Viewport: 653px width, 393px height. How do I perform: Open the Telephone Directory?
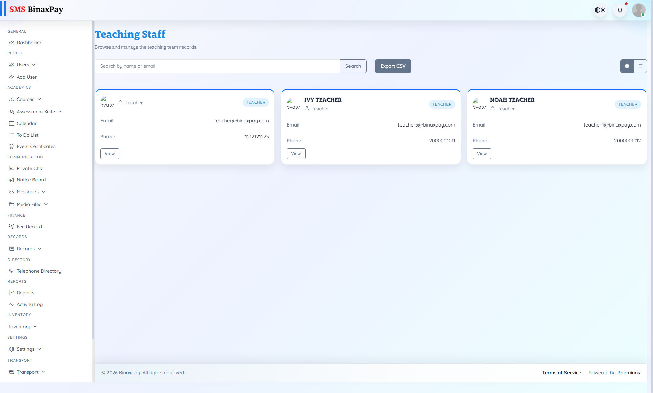pos(39,271)
